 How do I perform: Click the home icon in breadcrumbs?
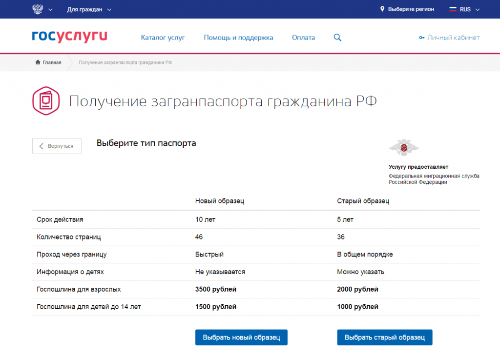[x=38, y=62]
